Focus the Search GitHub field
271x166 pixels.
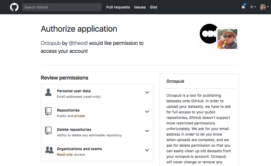[62, 7]
